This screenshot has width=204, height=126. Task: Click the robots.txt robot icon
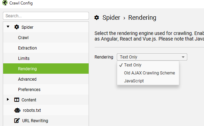point(17,110)
